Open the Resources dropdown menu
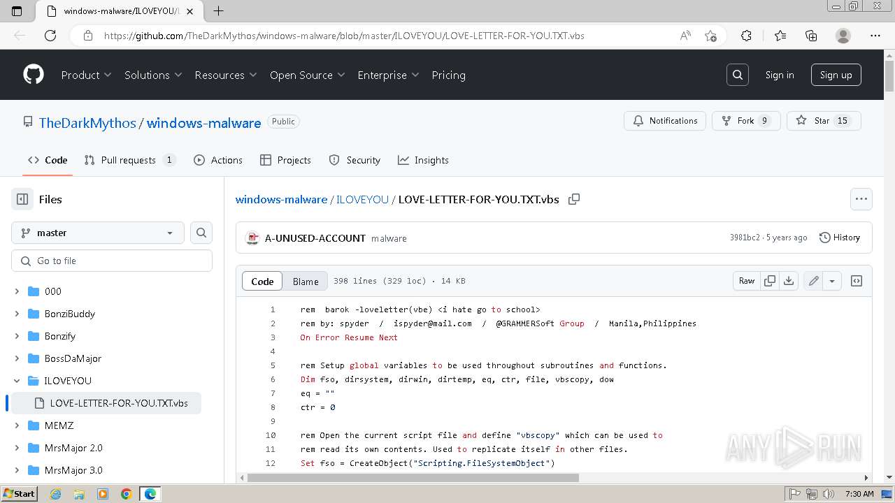This screenshot has height=503, width=895. tap(226, 75)
